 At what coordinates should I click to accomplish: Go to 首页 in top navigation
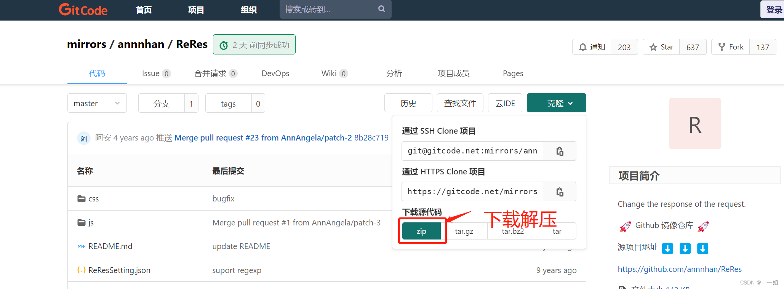(144, 10)
